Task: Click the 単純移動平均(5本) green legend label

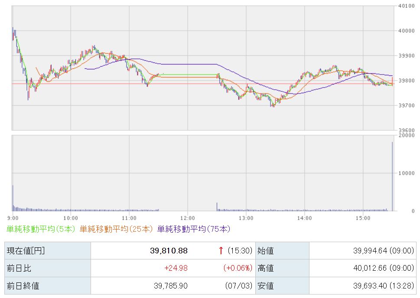Action: [x=41, y=229]
